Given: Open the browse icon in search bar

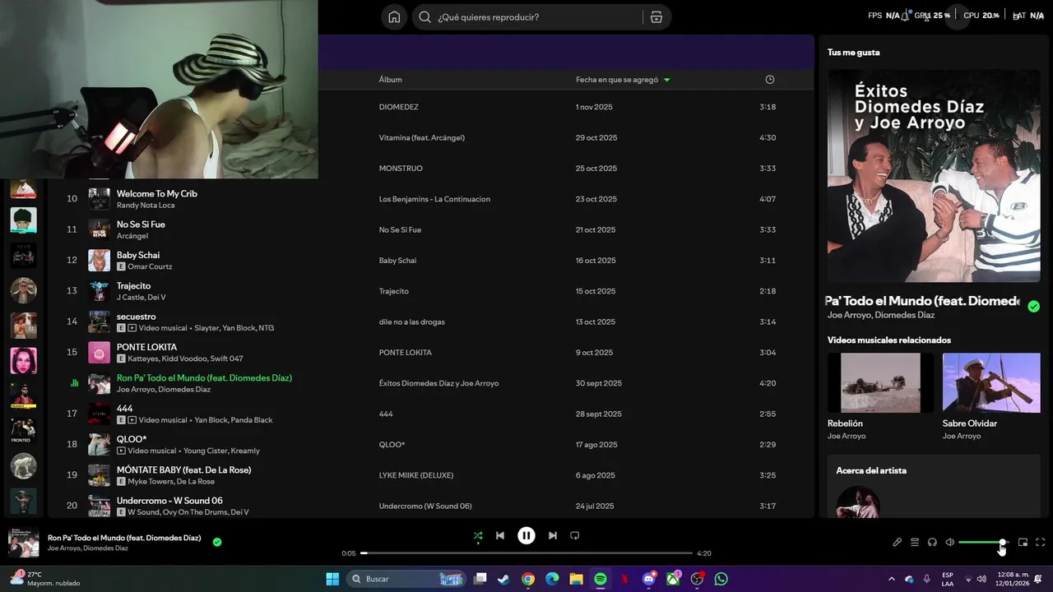Looking at the screenshot, I should point(656,17).
